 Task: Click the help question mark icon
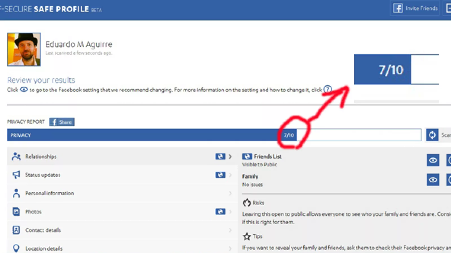[327, 89]
